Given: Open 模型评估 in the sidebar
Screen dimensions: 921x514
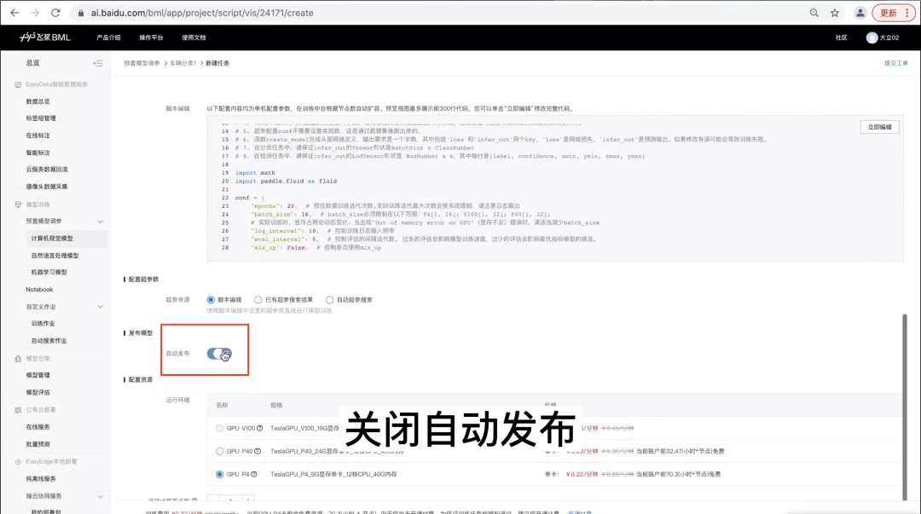Looking at the screenshot, I should point(38,392).
